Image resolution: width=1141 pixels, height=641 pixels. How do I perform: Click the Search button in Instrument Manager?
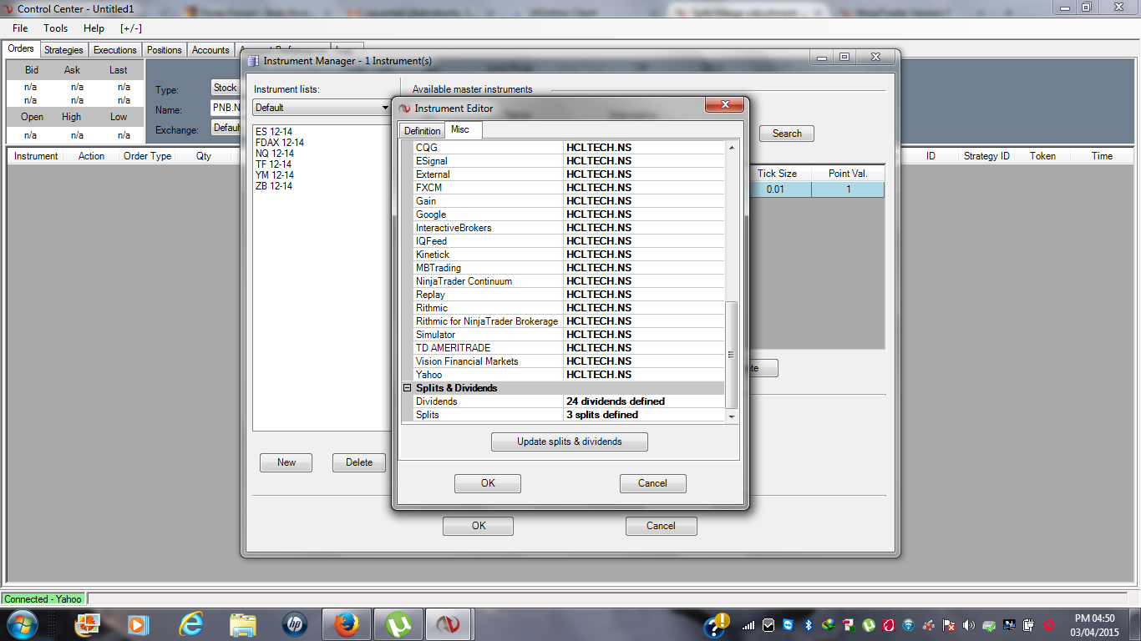[x=787, y=134]
